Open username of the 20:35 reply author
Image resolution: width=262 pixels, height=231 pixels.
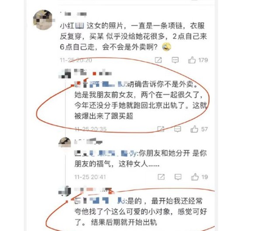pos(93,73)
